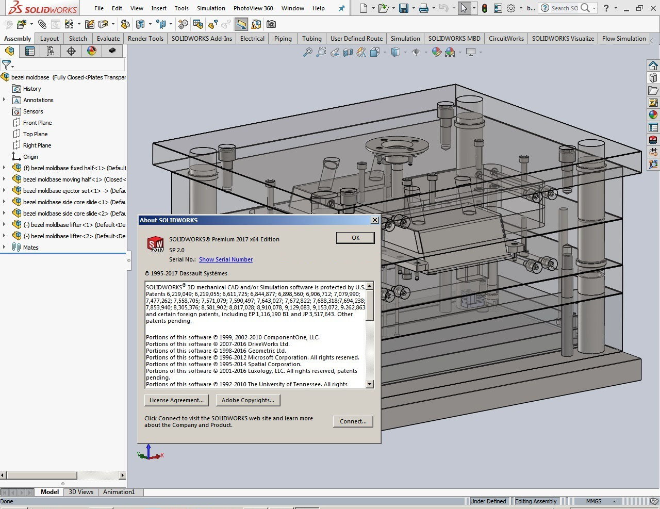660x509 pixels.
Task: Open the DimXpertManager crosshair tab
Action: click(x=71, y=51)
